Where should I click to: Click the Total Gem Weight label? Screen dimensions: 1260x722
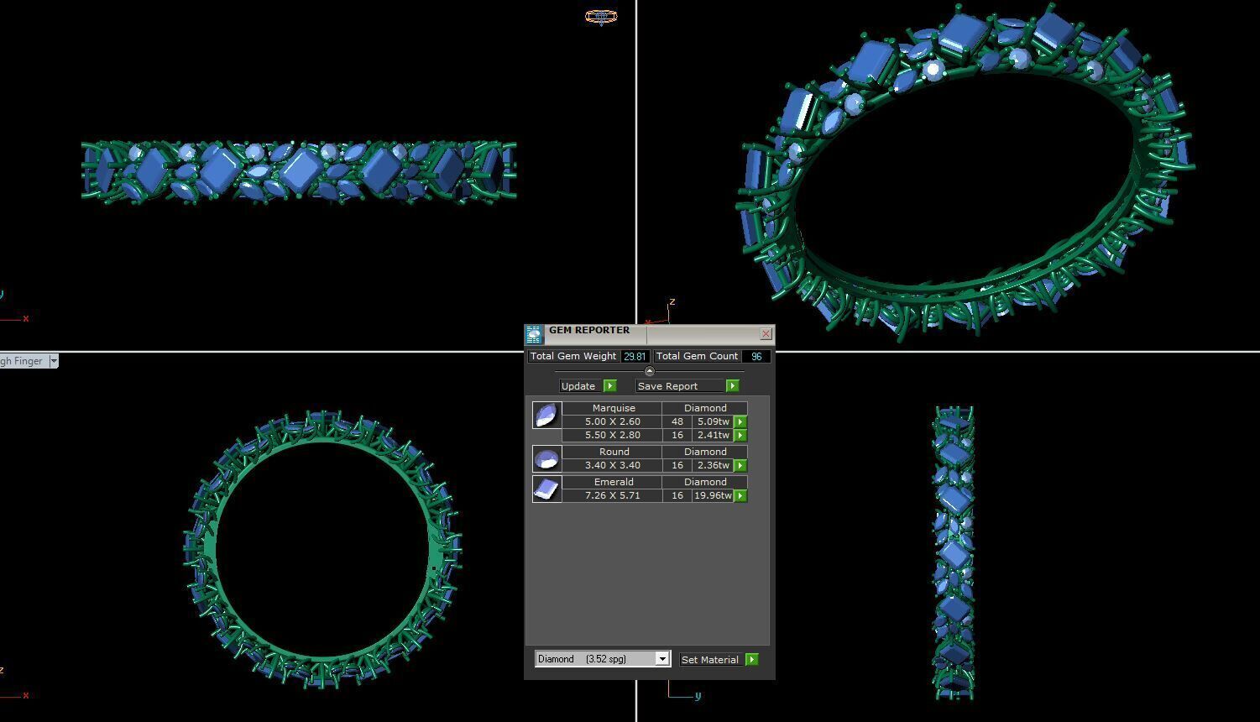[573, 356]
